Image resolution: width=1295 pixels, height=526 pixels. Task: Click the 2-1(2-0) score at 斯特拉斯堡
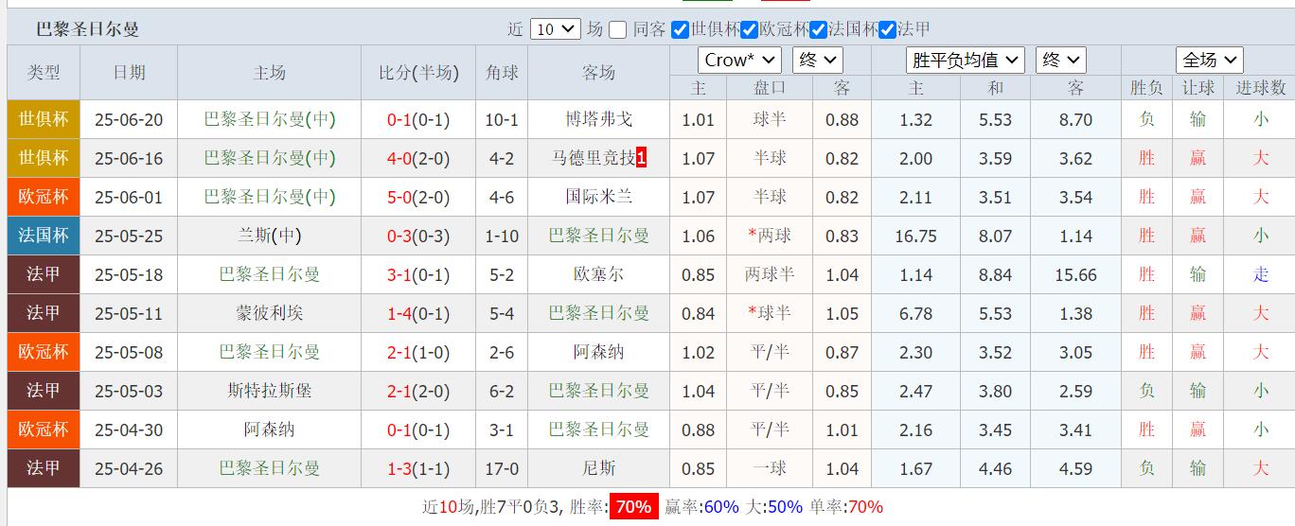(x=418, y=391)
